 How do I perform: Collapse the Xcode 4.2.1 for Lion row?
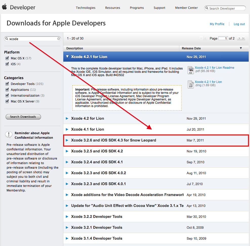(67, 57)
